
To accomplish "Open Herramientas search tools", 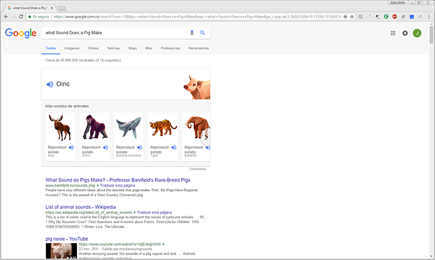I will 199,49.
